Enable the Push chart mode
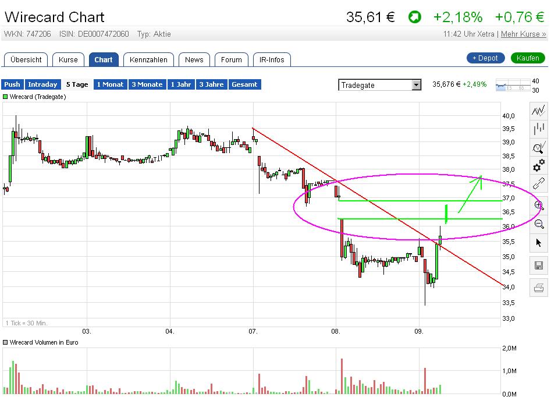This screenshot has height=397, width=551. pyautogui.click(x=12, y=84)
